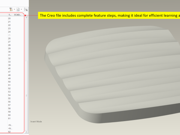Select feature number 21 row

[9, 22]
